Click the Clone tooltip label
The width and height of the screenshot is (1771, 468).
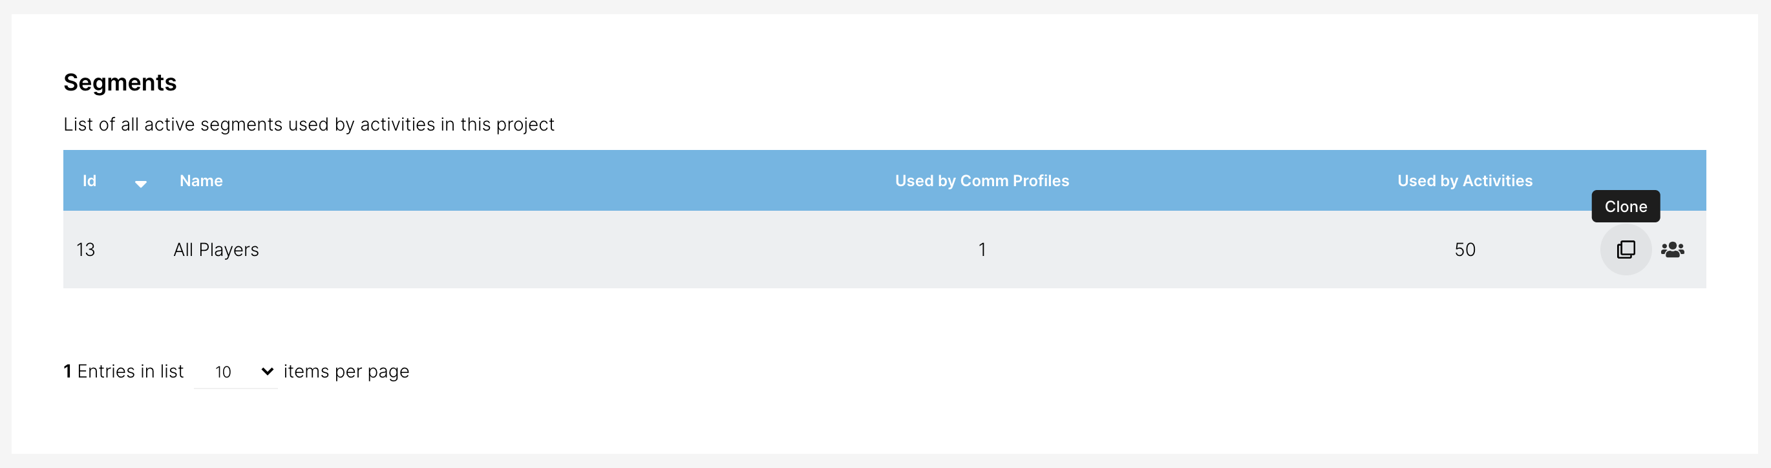click(x=1626, y=206)
